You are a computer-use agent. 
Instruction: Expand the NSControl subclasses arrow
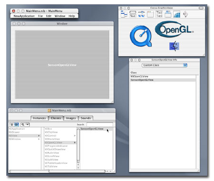pyautogui.click(x=75, y=136)
